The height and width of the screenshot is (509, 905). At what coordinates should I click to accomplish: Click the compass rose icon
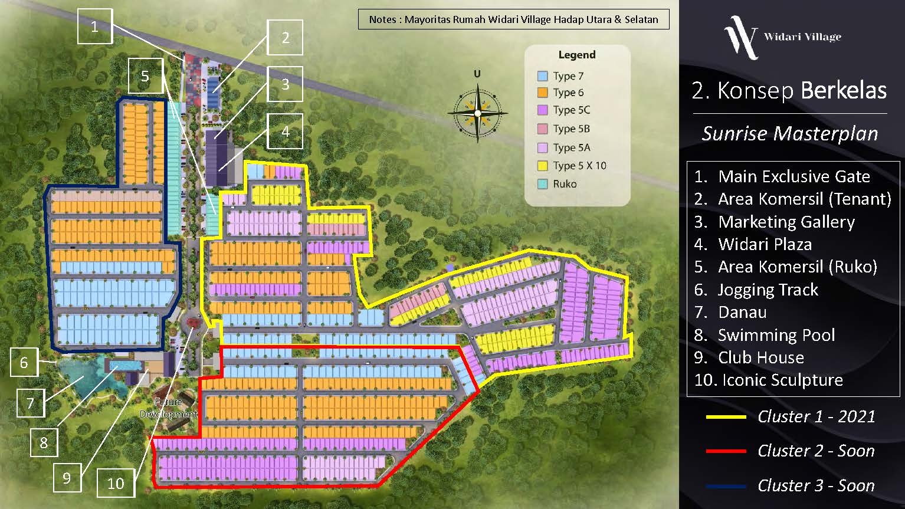pos(477,112)
